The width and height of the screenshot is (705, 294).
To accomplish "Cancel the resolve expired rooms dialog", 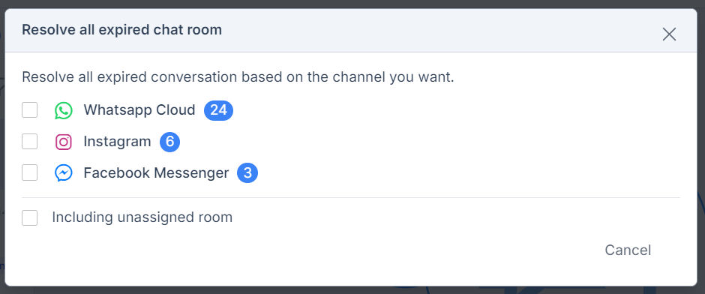I will coord(628,250).
